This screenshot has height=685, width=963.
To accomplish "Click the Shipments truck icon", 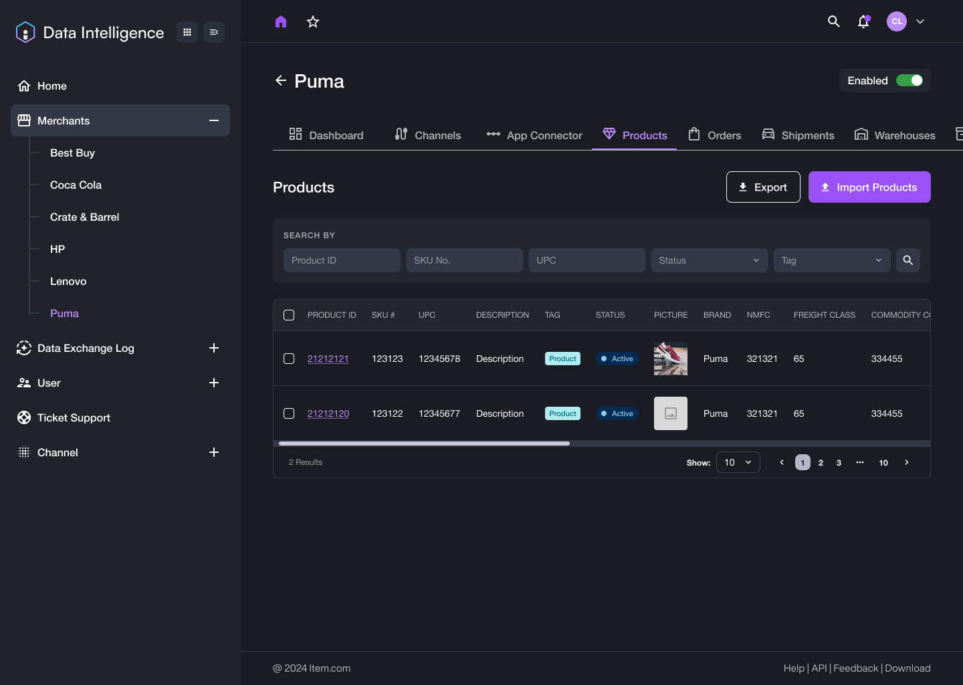I will [768, 134].
